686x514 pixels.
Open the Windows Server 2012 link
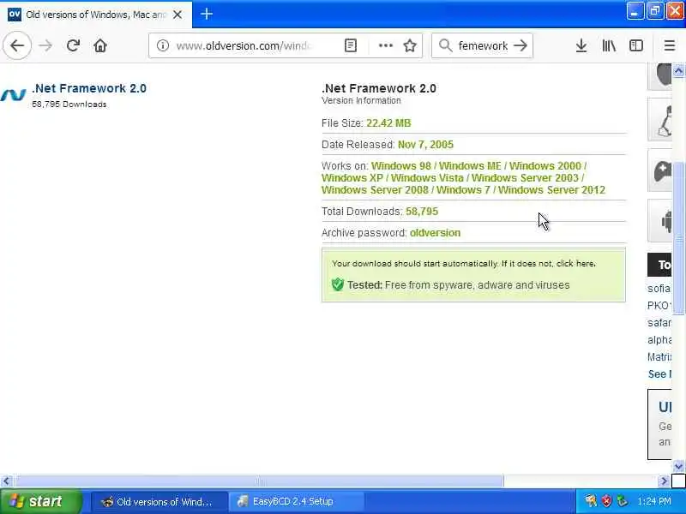point(551,189)
